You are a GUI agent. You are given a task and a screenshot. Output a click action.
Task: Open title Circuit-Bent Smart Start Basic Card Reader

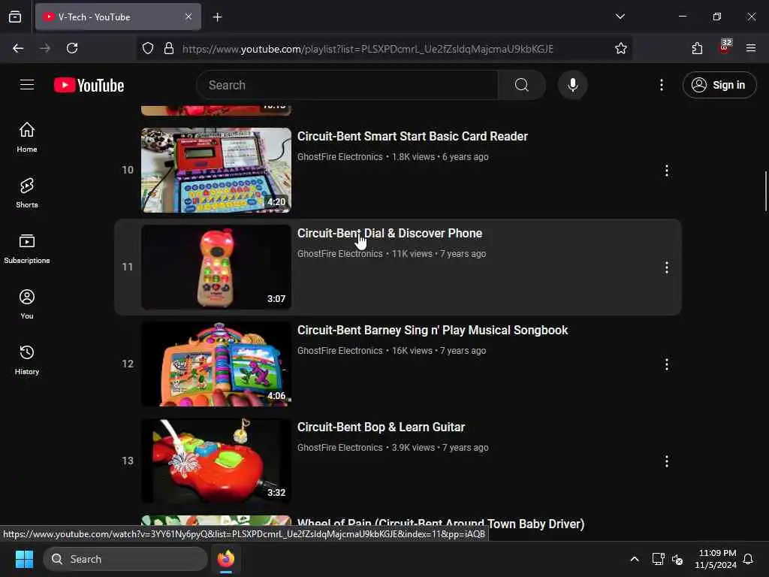pos(412,137)
